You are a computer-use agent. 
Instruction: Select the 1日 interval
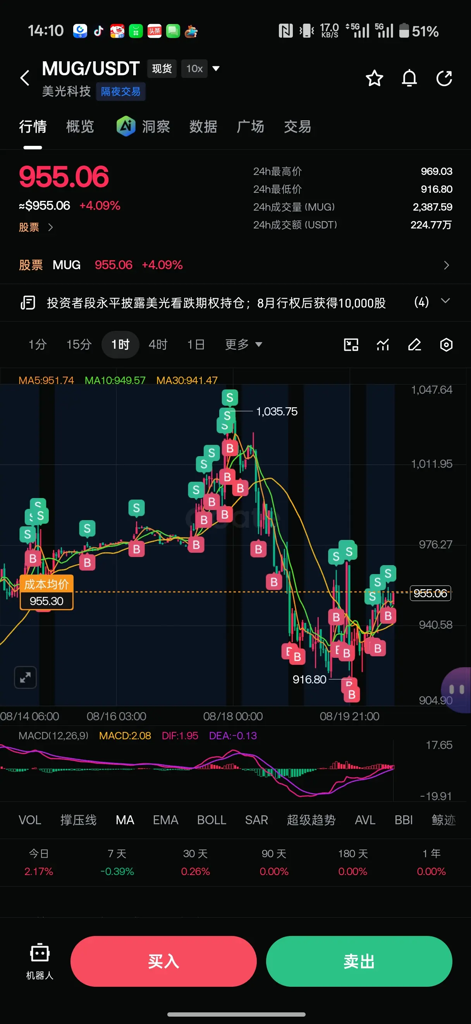point(196,344)
